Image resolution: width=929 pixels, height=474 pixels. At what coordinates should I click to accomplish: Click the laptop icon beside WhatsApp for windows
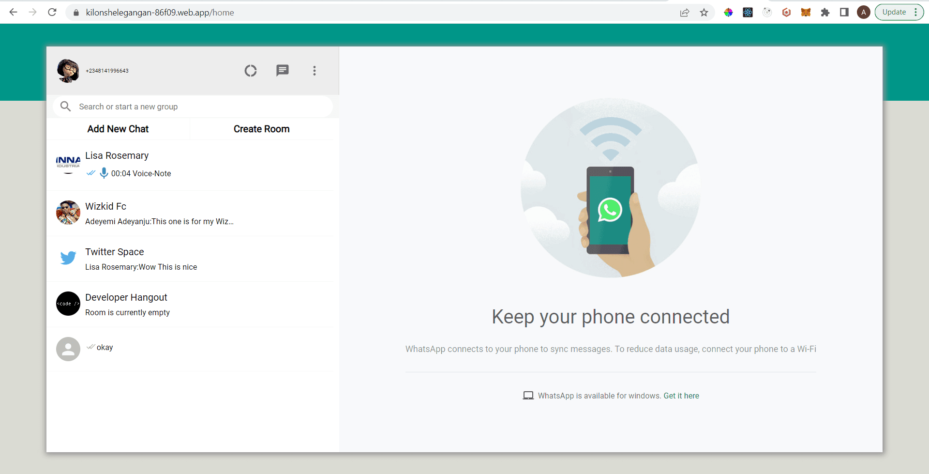(528, 396)
